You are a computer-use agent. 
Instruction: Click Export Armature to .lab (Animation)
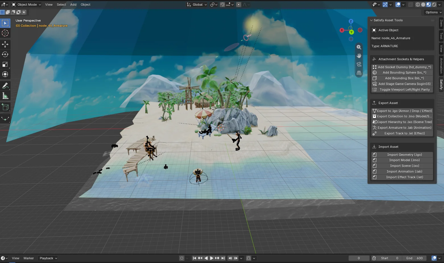pyautogui.click(x=402, y=128)
